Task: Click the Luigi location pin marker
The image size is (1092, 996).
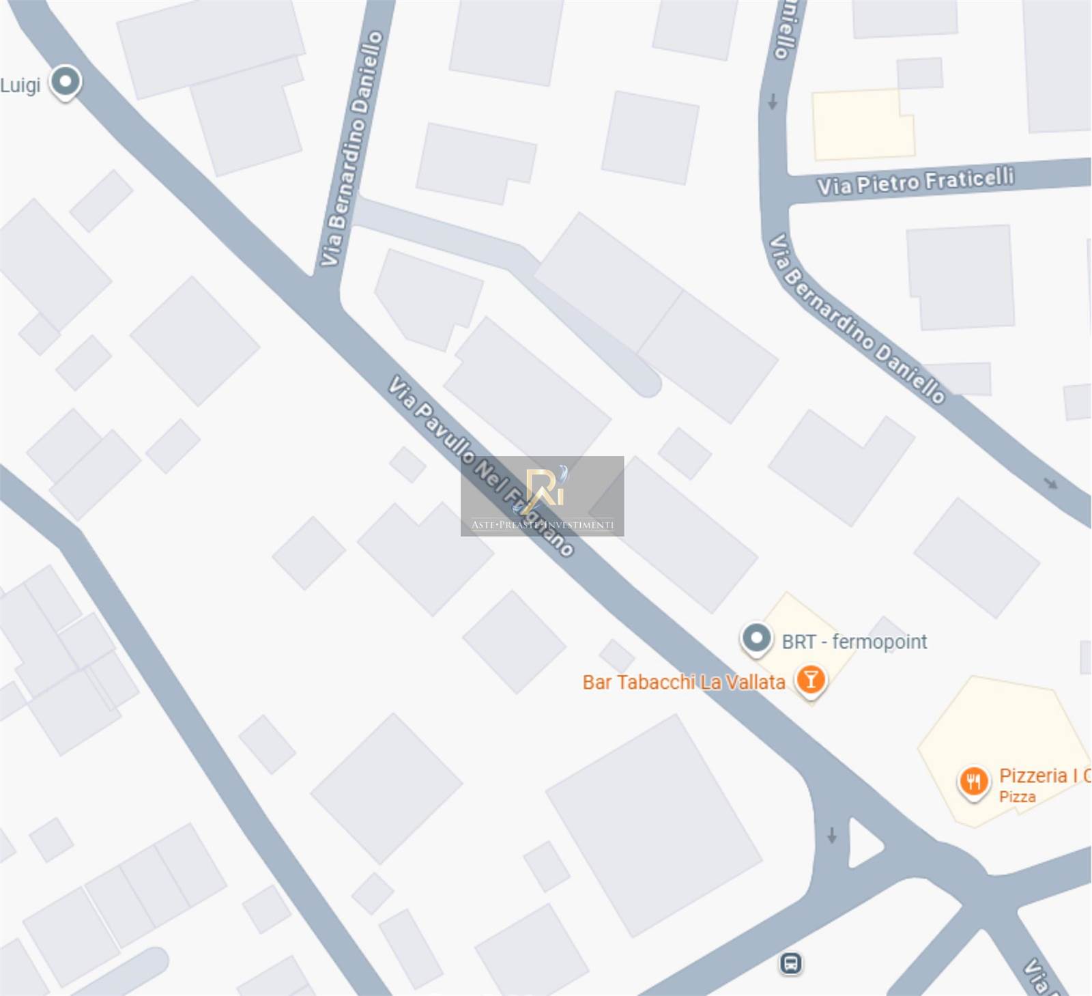Action: [66, 83]
